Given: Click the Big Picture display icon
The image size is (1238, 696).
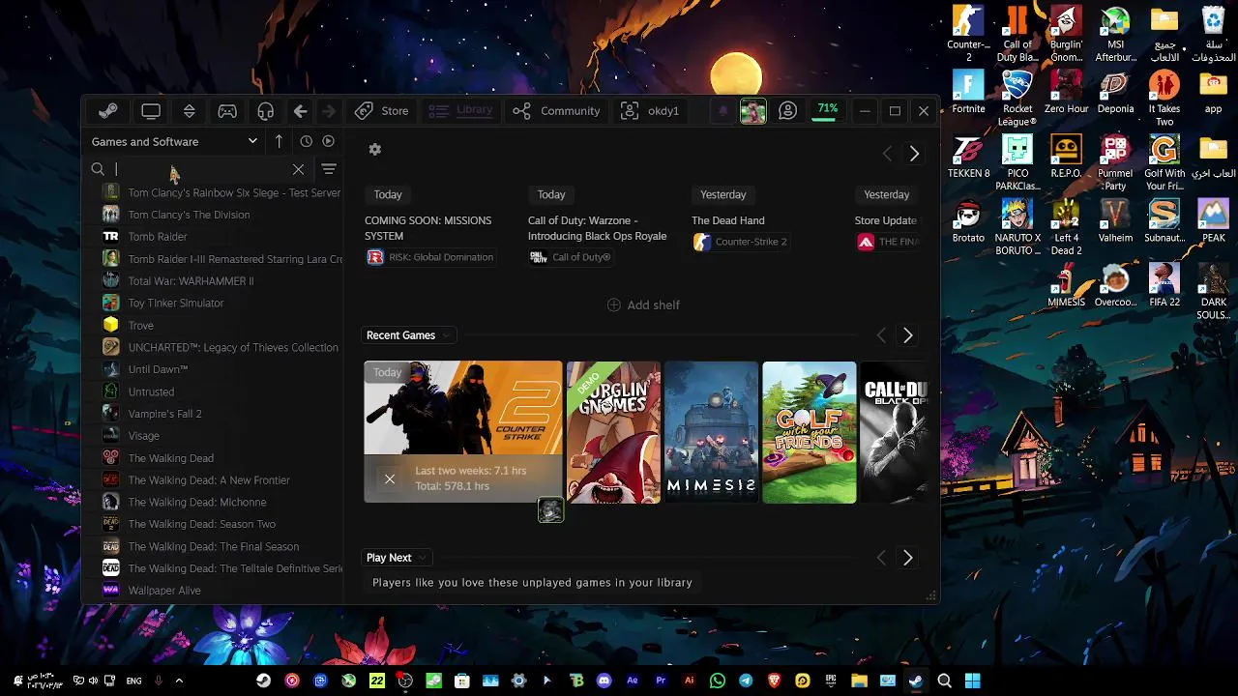Looking at the screenshot, I should 151,111.
